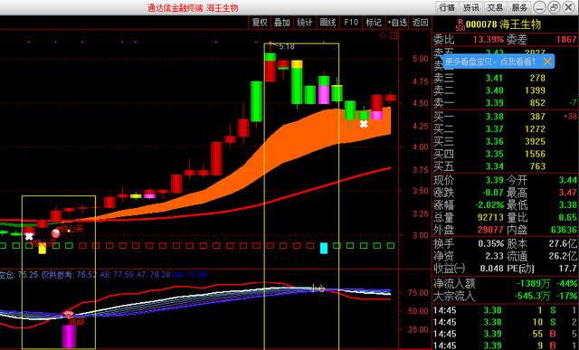The image size is (579, 350).
Task: Click the 现价 3.39 field
Action: click(469, 181)
